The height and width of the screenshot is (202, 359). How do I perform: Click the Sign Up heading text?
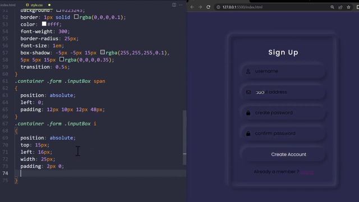(283, 52)
